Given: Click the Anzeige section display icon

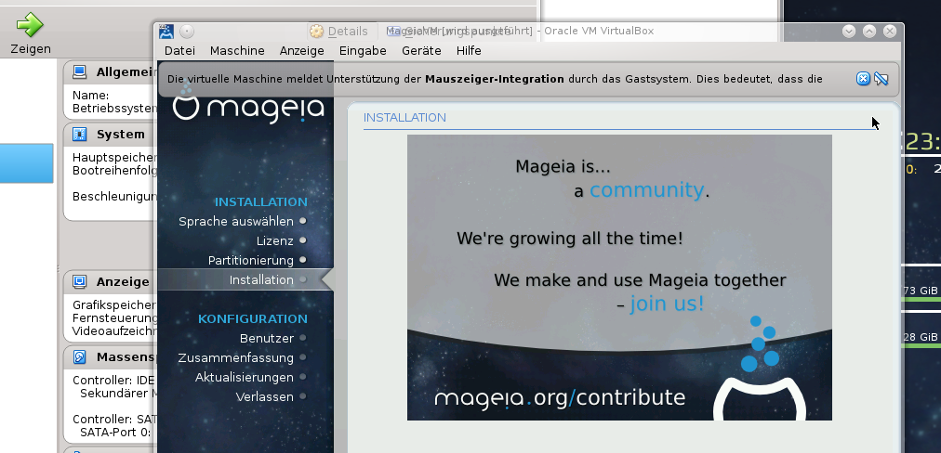Looking at the screenshot, I should (x=79, y=281).
